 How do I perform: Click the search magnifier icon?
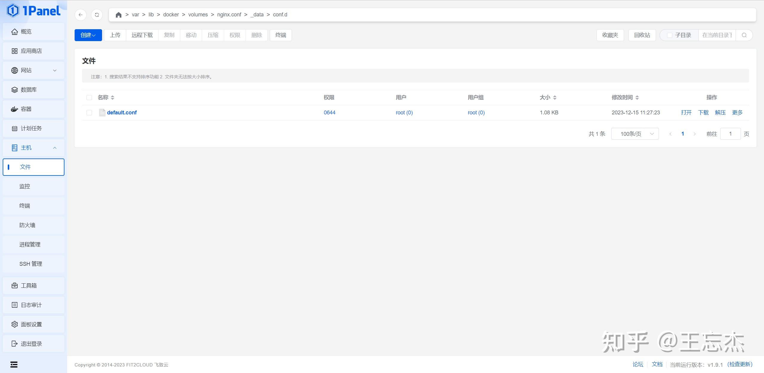pos(744,35)
